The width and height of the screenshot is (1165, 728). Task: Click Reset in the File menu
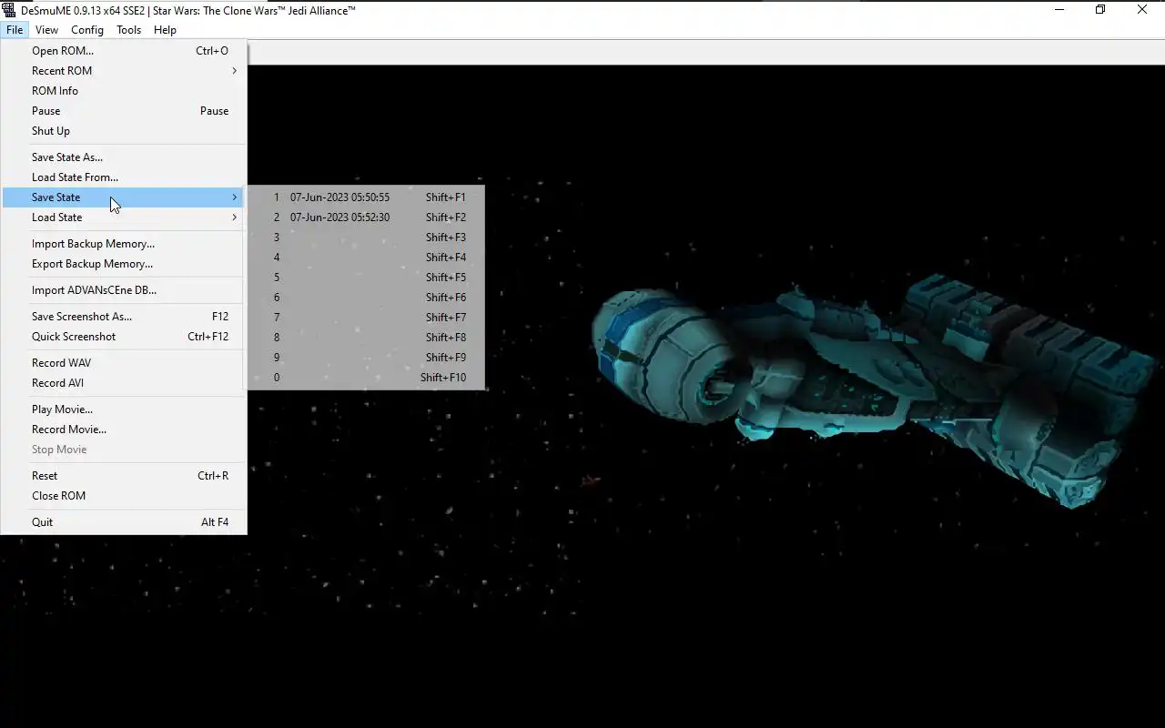pos(124,476)
